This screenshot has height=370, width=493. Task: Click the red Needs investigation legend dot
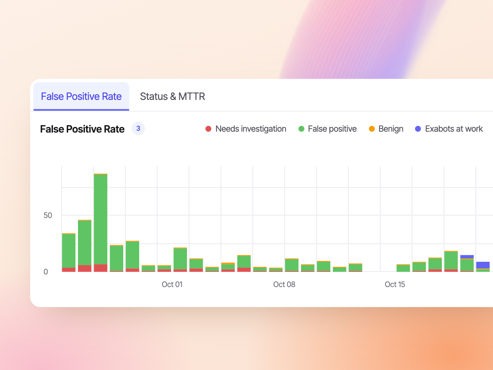click(209, 129)
